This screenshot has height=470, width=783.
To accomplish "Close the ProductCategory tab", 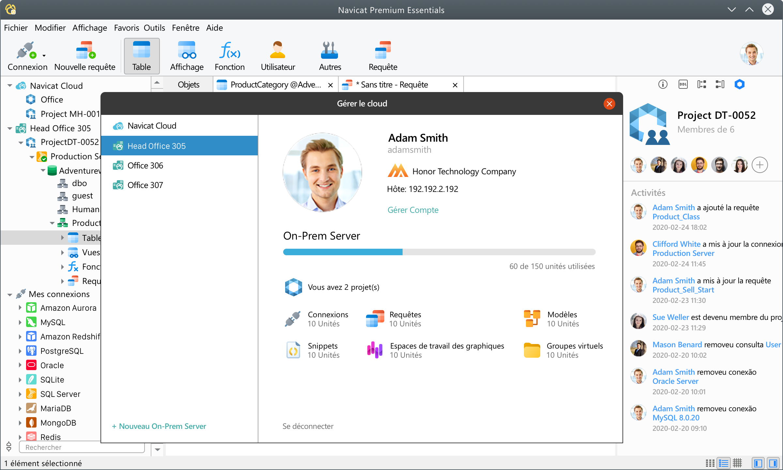I will (330, 85).
